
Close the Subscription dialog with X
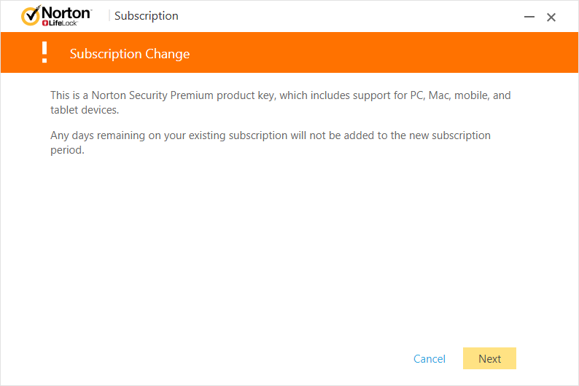click(x=551, y=17)
